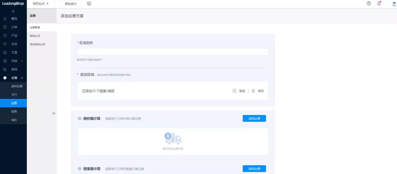Click 添加运费 under 按价格计算
This screenshot has height=174, width=397.
click(254, 119)
